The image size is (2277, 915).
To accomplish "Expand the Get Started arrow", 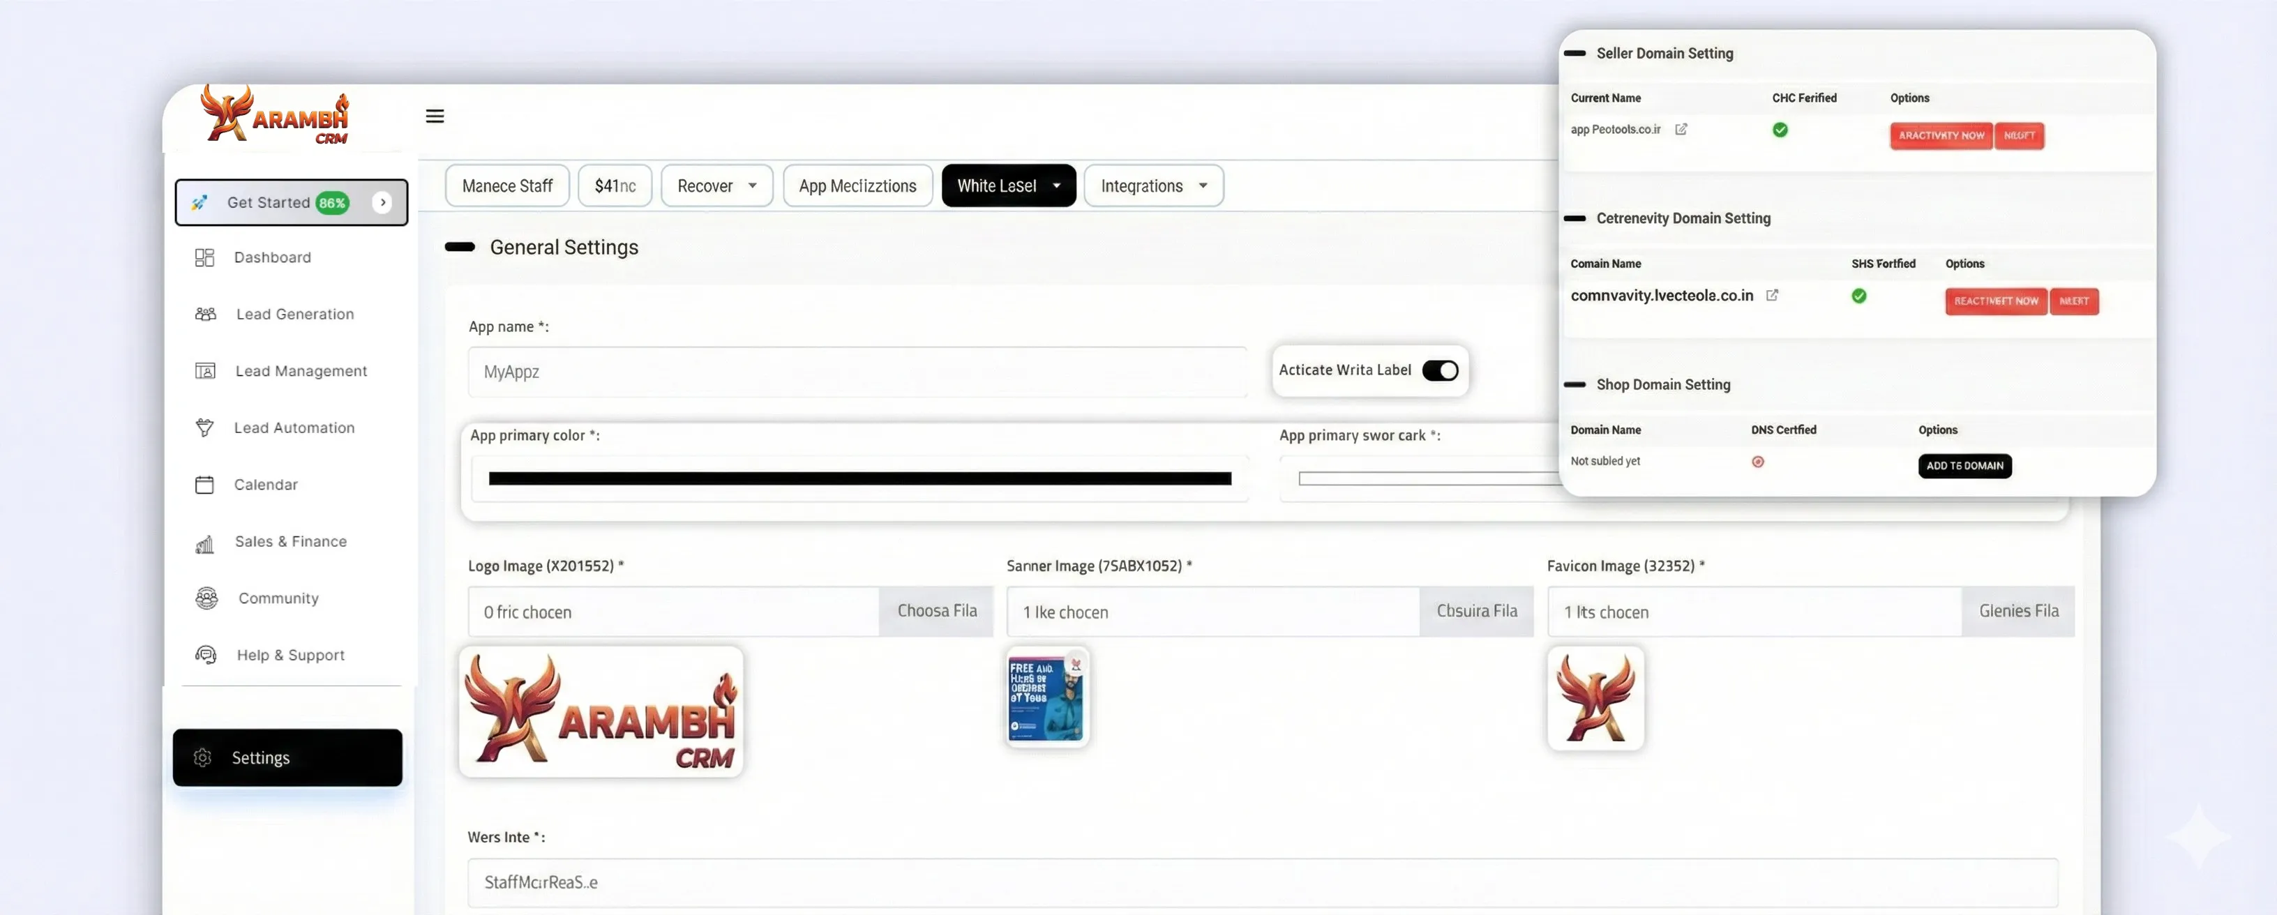I will pos(383,202).
